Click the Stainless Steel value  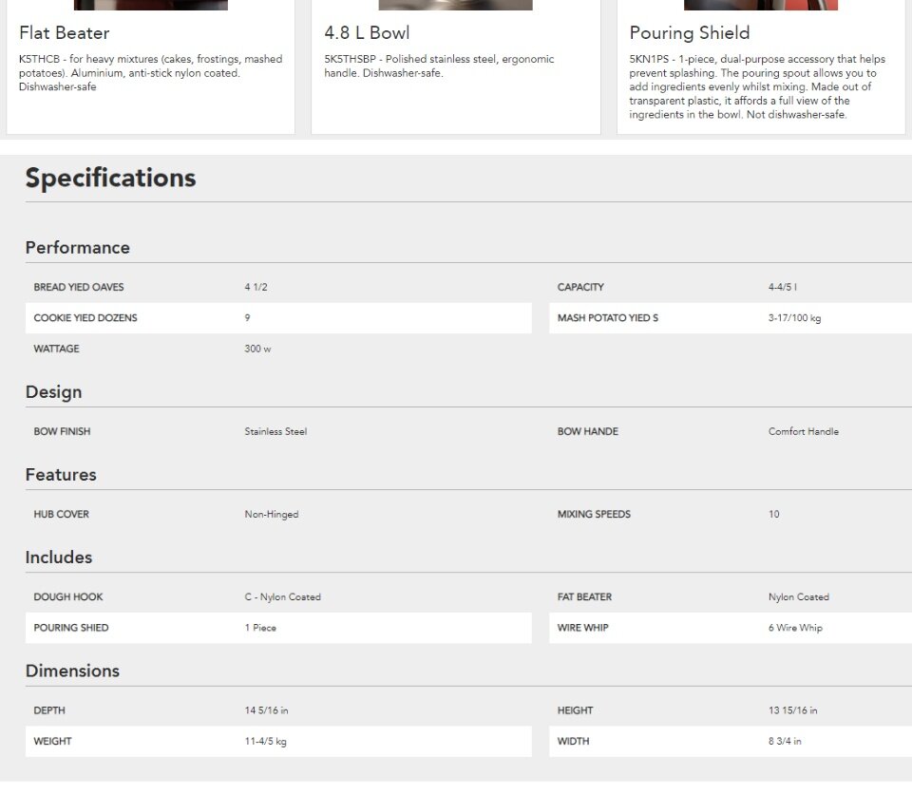pyautogui.click(x=275, y=431)
